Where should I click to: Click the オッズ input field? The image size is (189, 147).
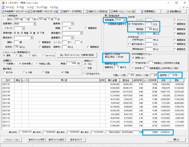click(x=149, y=34)
